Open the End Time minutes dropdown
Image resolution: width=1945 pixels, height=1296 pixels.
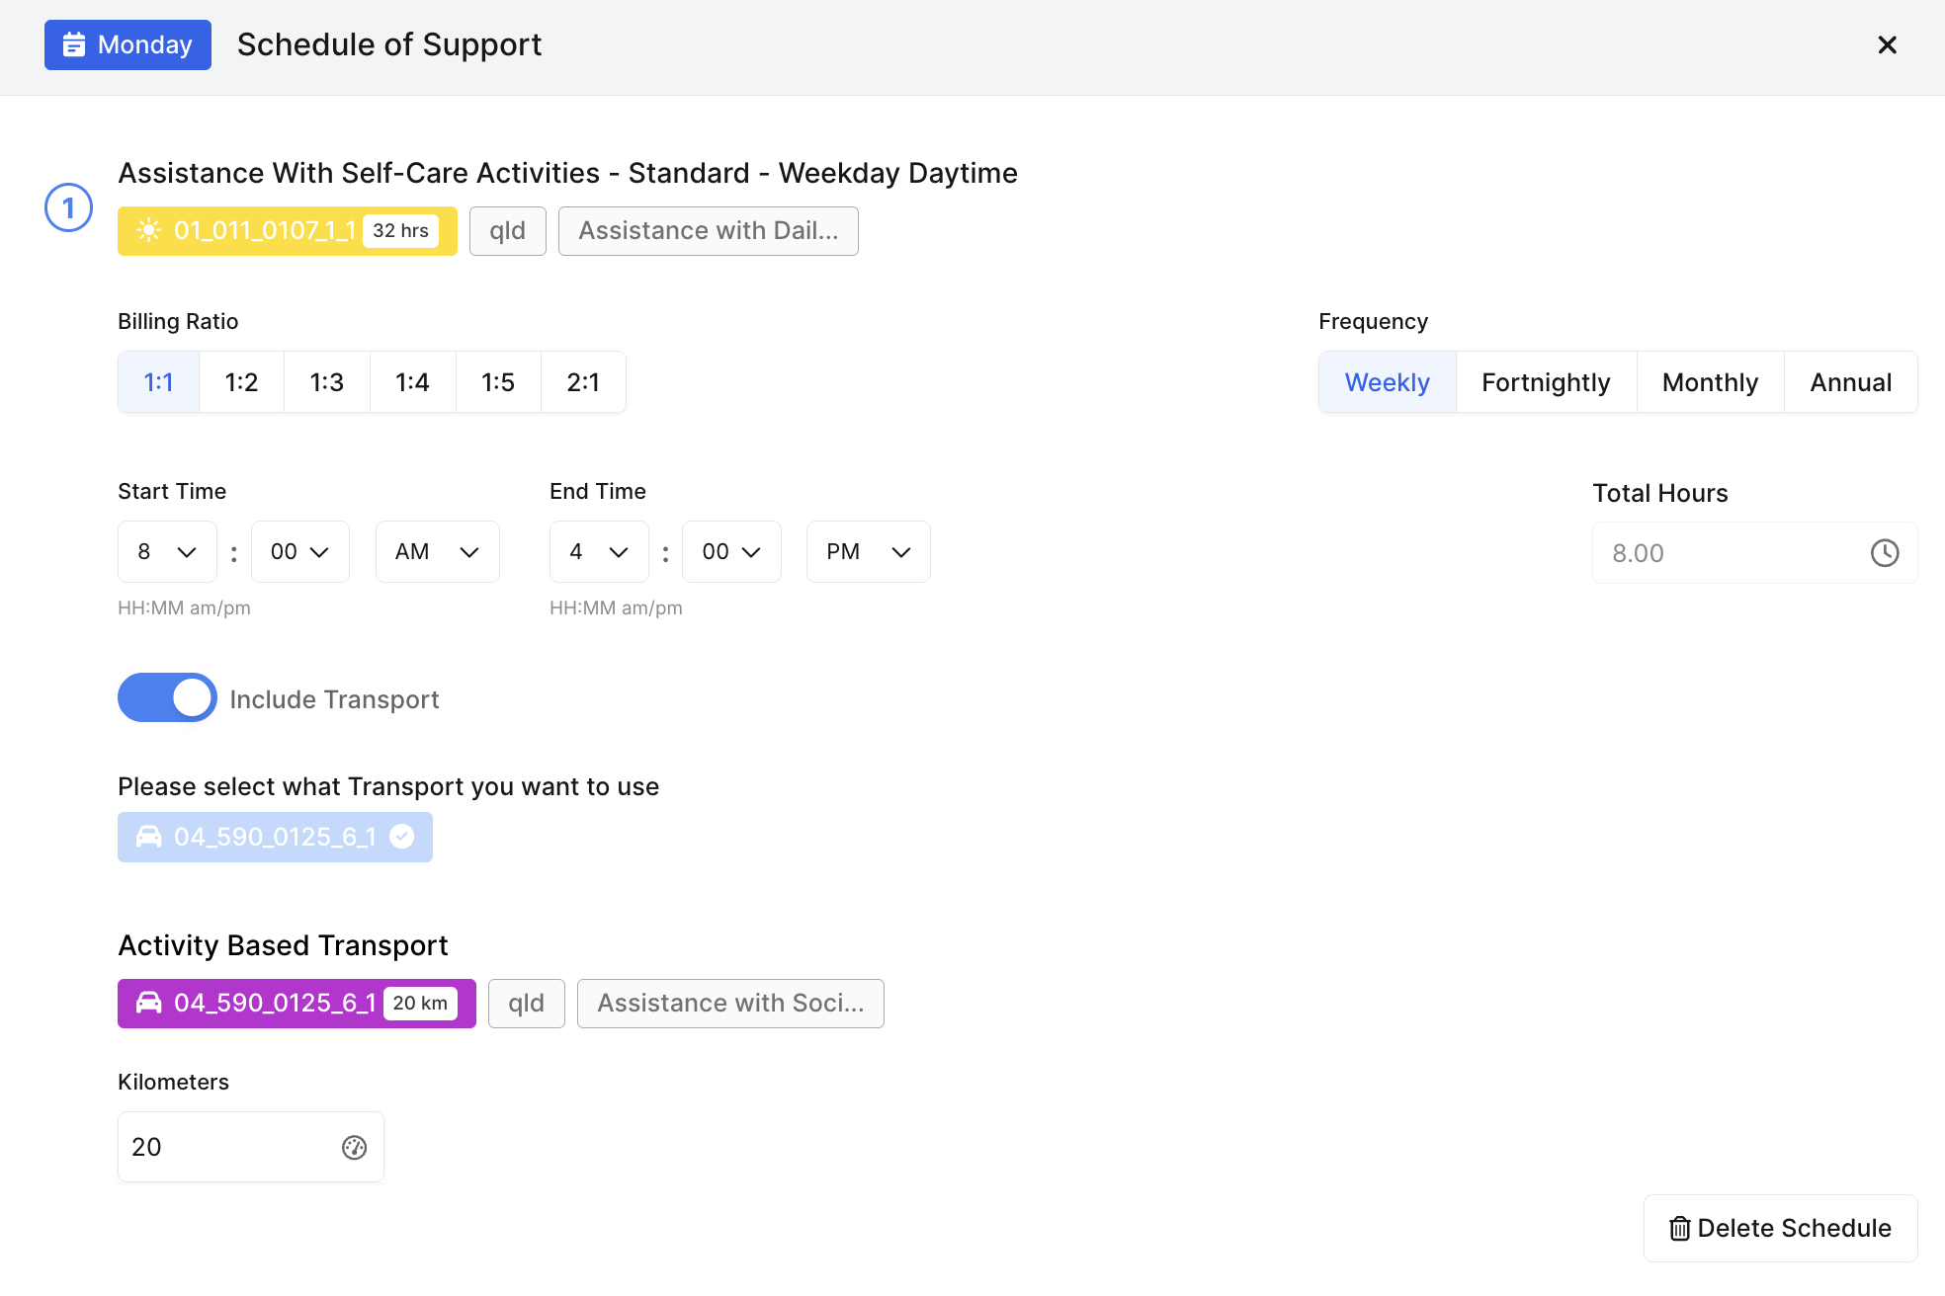(731, 551)
